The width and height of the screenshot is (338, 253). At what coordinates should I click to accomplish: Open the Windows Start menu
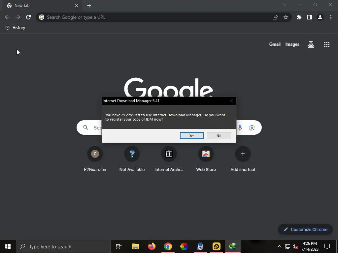8,246
